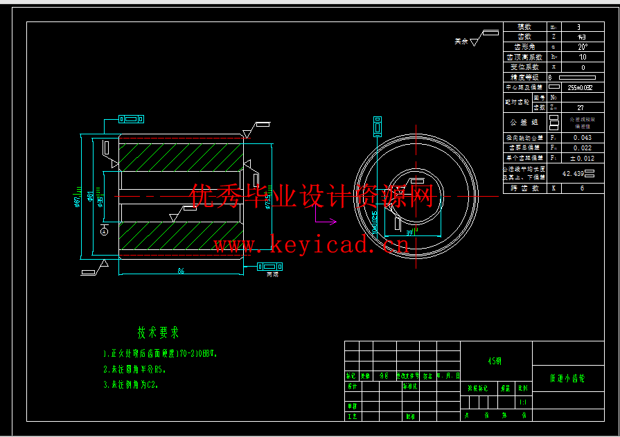This screenshot has width=620, height=437.
Task: Select tolerance frame above the section view
Action: pos(130,119)
